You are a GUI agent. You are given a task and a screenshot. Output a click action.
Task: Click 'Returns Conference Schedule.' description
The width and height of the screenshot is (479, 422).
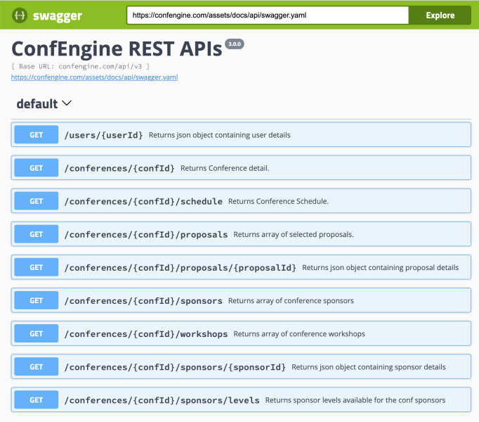pos(278,201)
